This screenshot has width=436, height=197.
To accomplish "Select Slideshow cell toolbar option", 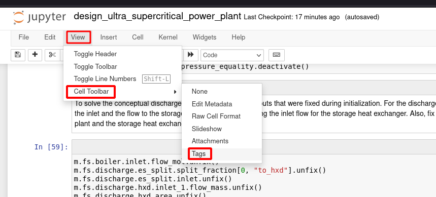I will click(x=222, y=129).
